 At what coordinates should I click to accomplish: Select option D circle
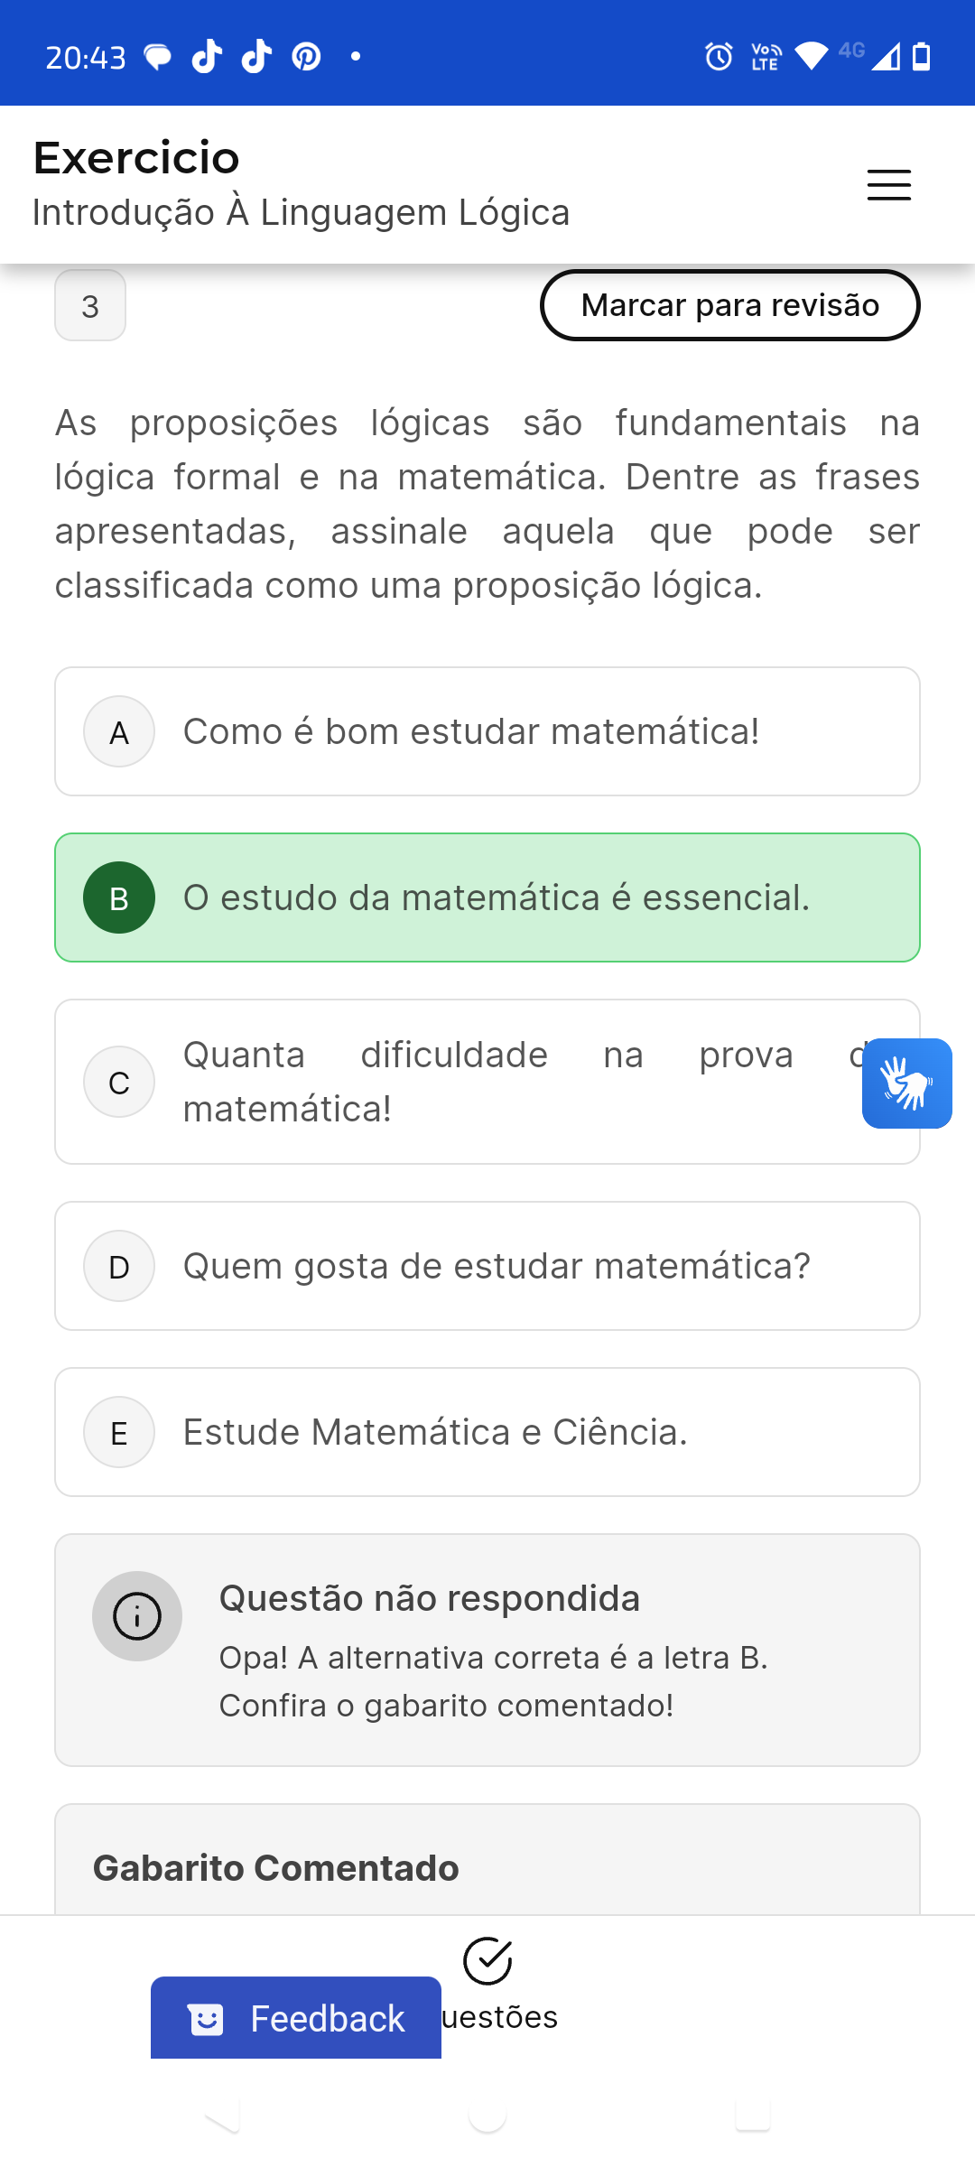(x=119, y=1266)
